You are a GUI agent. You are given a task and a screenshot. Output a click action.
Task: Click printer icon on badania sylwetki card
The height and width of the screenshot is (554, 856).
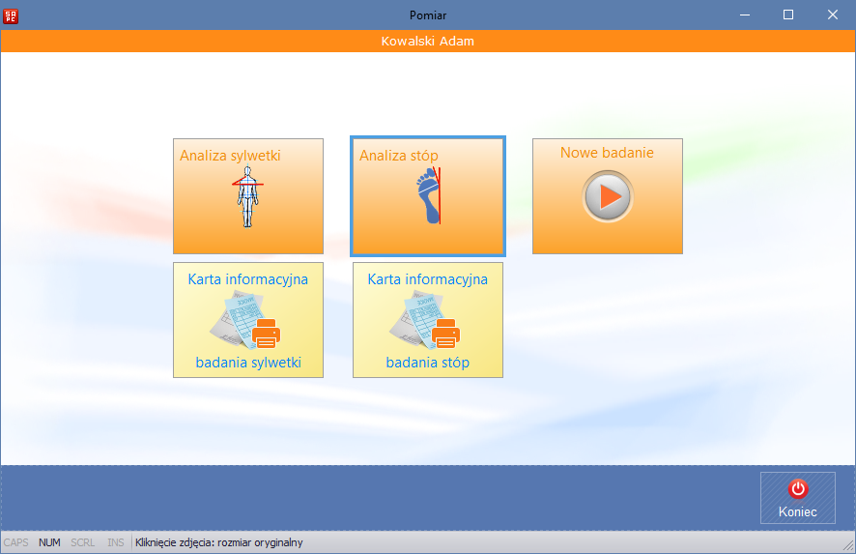coord(265,335)
